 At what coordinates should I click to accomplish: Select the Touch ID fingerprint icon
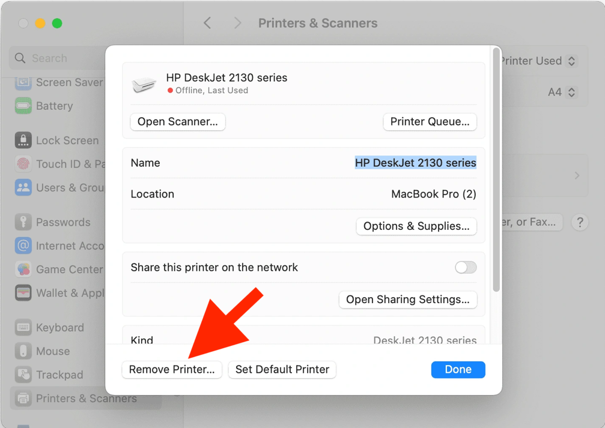23,164
